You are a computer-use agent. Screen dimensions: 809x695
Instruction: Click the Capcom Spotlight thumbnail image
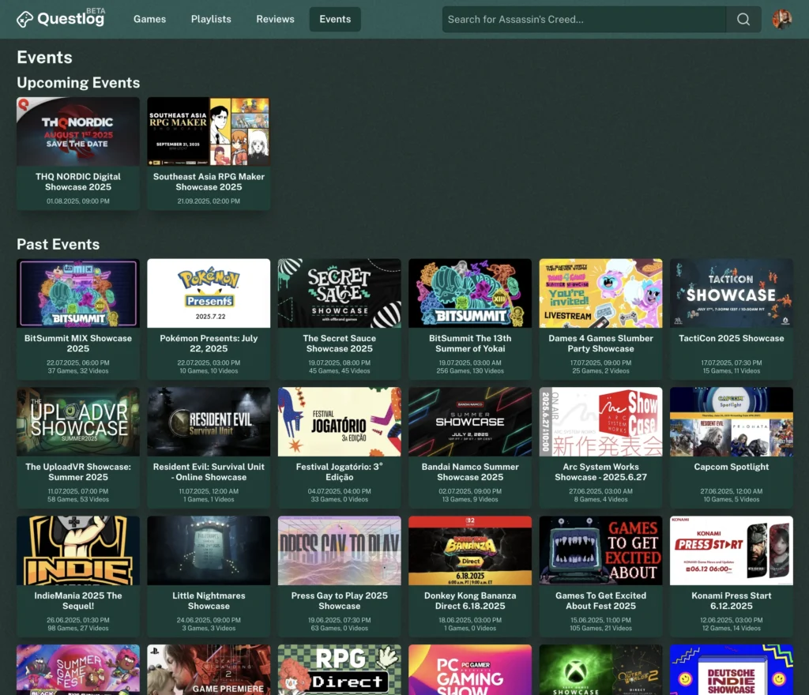coord(731,422)
